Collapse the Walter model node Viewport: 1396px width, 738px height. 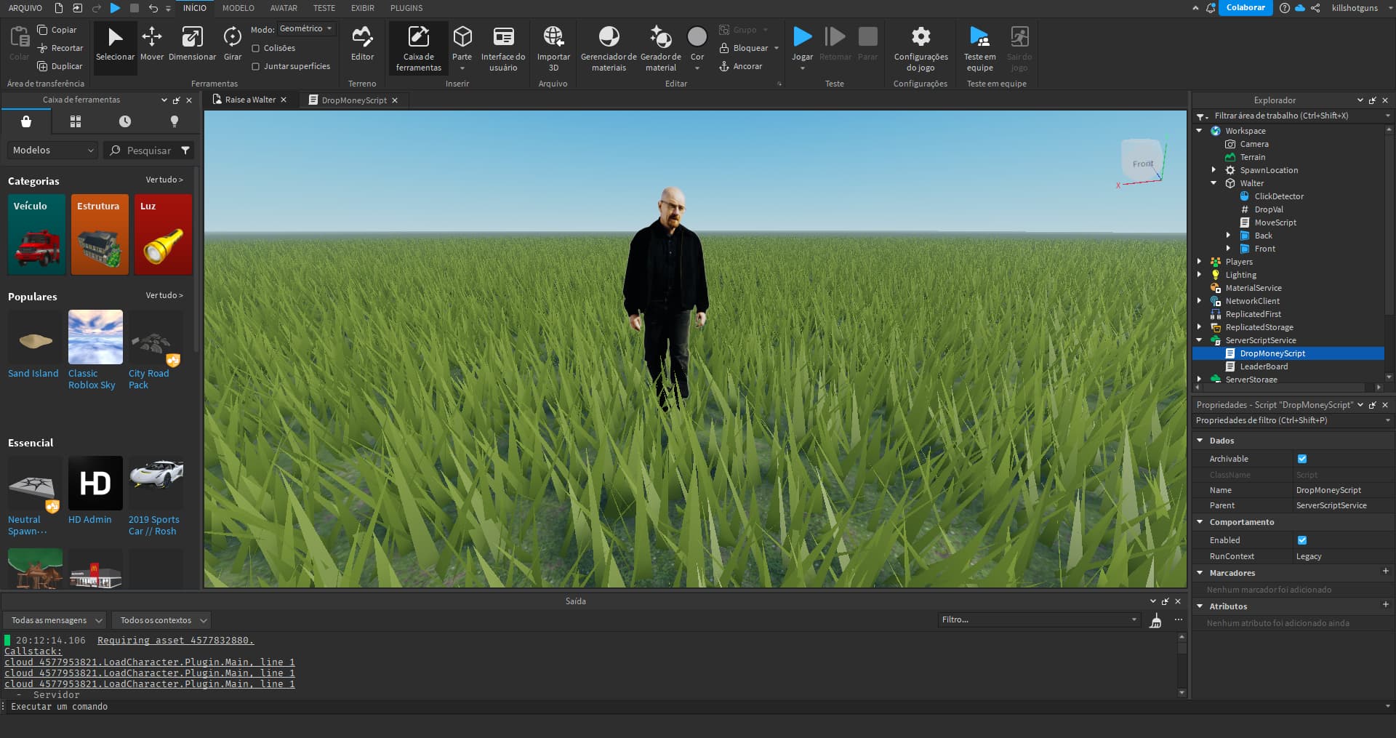click(1214, 183)
